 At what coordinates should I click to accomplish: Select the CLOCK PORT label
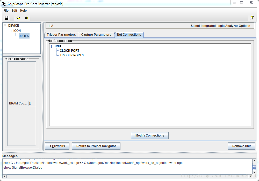tap(69, 51)
